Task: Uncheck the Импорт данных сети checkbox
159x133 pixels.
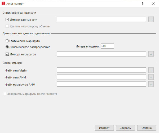Action: tap(7, 20)
